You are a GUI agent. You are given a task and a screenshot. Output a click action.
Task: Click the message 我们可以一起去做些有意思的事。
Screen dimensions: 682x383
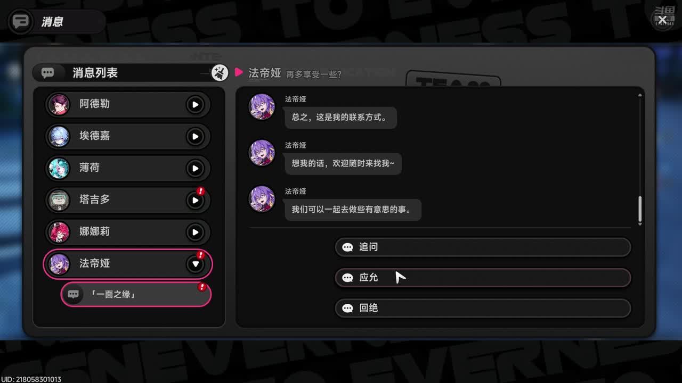pyautogui.click(x=353, y=210)
